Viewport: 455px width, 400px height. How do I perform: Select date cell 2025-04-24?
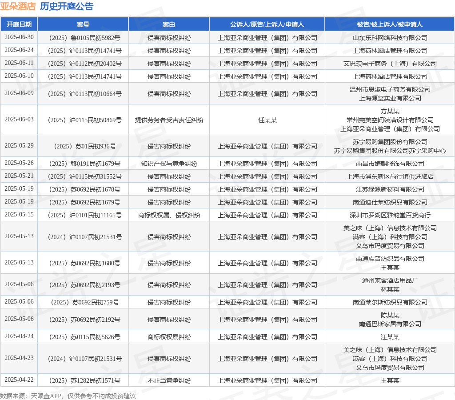click(19, 336)
